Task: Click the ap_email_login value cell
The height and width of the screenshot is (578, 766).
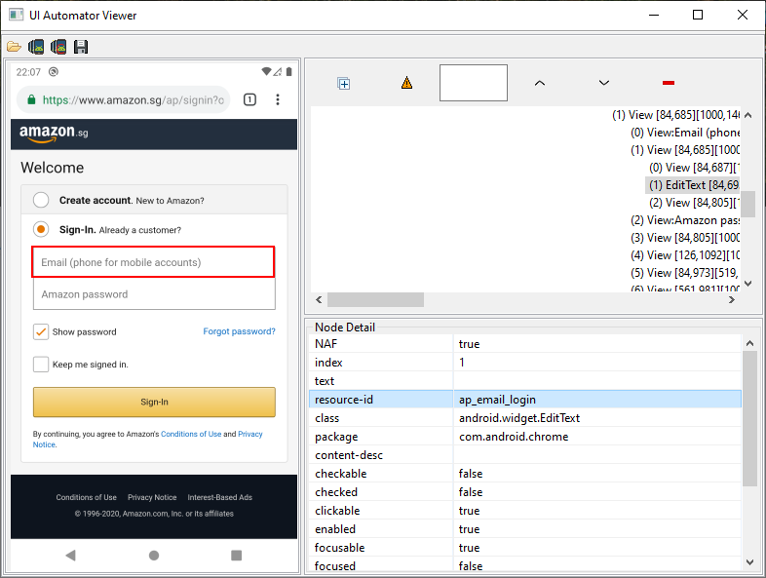Action: tap(597, 400)
